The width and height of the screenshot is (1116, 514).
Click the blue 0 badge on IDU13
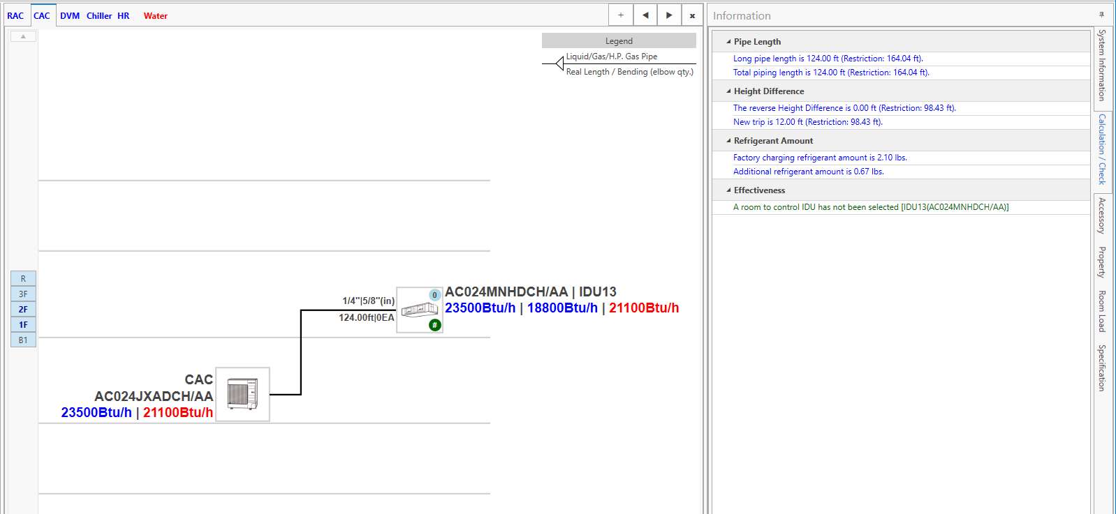[434, 295]
